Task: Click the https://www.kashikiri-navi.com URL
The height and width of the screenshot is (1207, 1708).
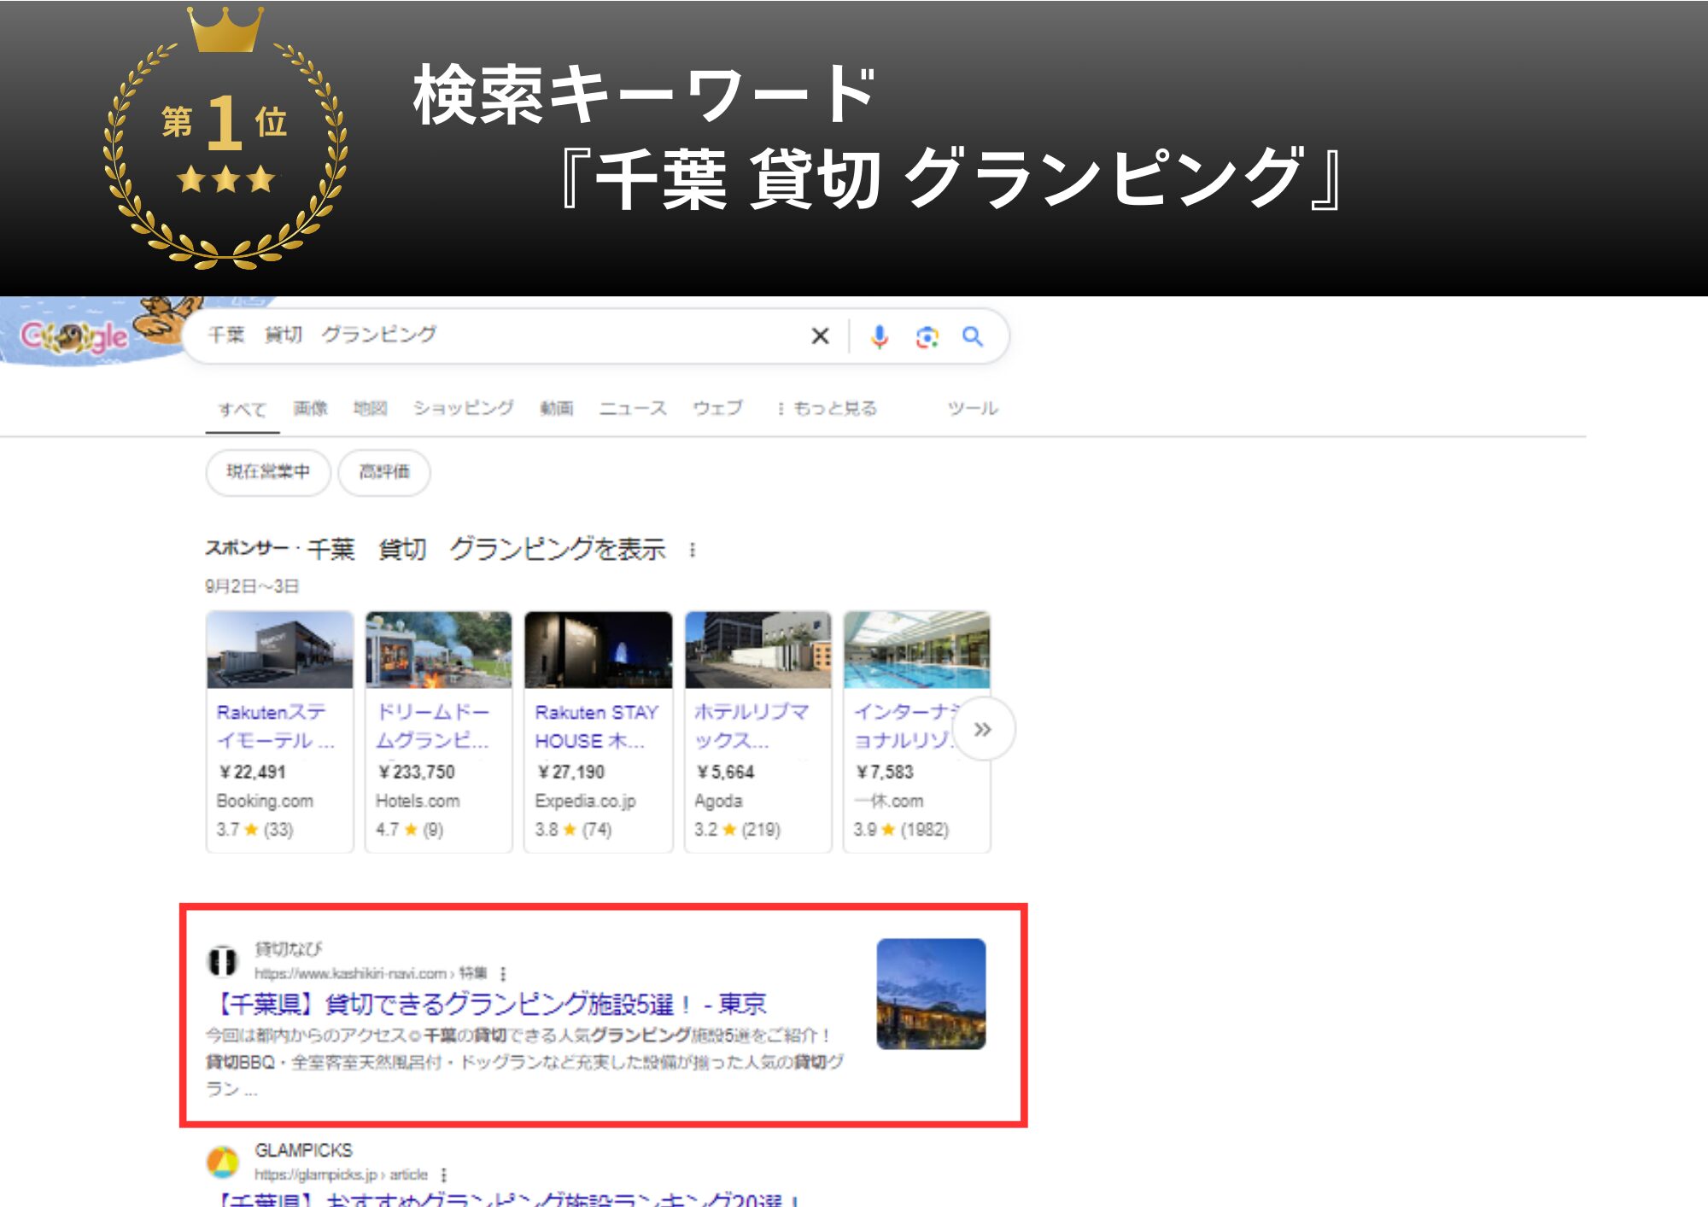Action: pyautogui.click(x=371, y=973)
